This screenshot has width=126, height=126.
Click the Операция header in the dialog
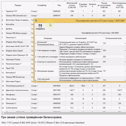click(x=48, y=38)
